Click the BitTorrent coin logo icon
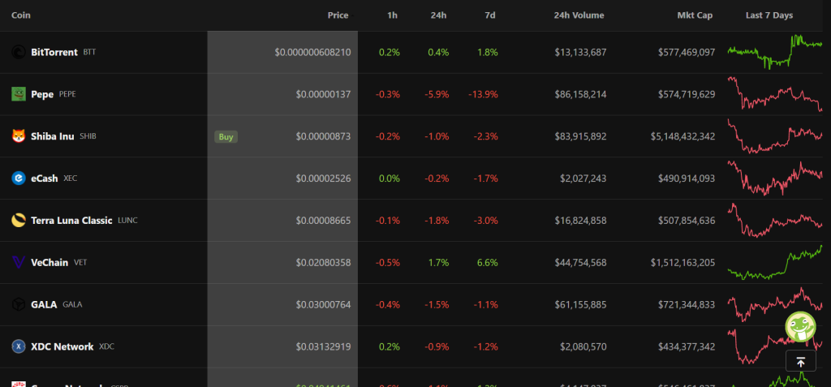831x387 pixels. tap(18, 52)
